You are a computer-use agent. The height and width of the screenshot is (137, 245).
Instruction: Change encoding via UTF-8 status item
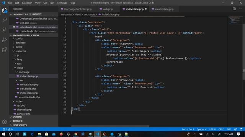pos(212,129)
